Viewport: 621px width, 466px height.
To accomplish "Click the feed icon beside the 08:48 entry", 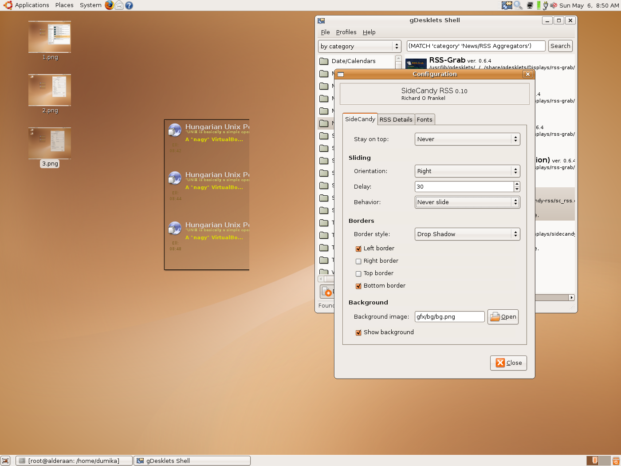I will click(x=175, y=228).
